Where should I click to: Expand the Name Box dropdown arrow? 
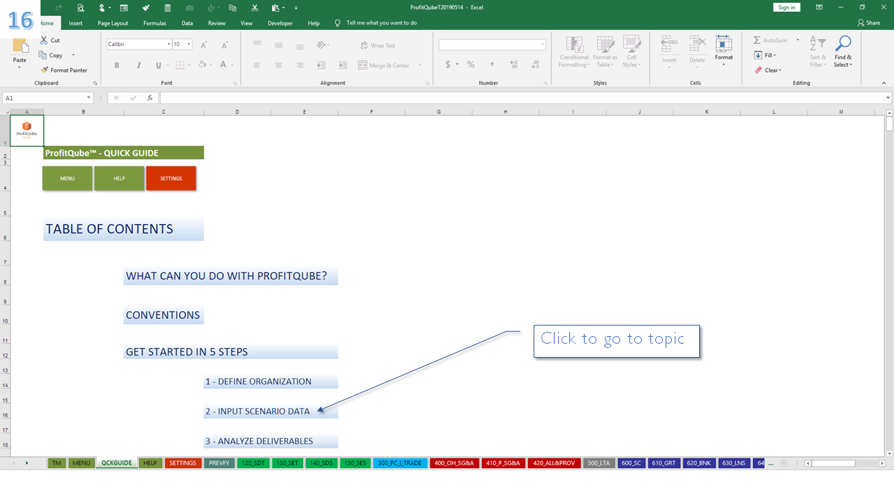point(89,98)
